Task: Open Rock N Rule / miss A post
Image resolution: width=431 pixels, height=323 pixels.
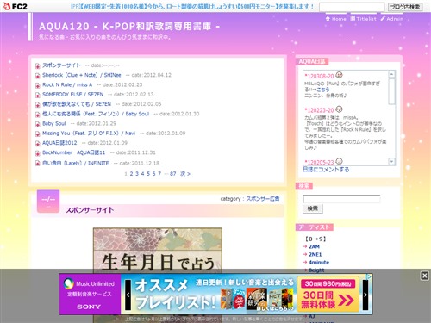Action: coord(67,84)
